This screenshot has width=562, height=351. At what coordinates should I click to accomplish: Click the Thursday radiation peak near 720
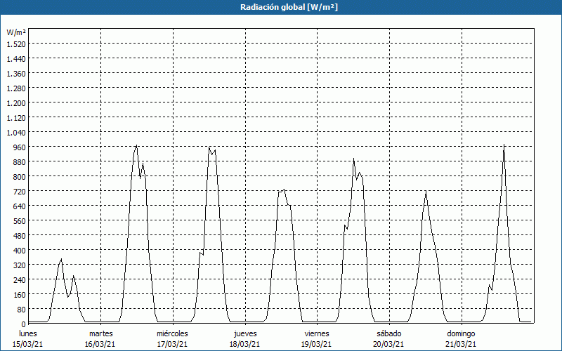[284, 190]
